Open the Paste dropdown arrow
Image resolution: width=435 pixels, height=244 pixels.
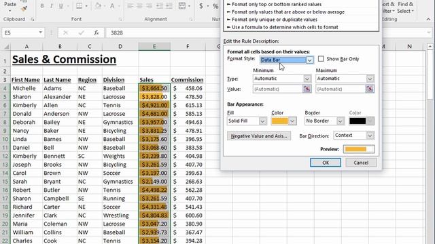(10, 11)
